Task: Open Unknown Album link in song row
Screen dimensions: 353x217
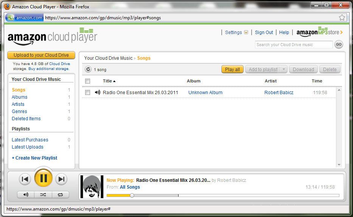Action: pyautogui.click(x=205, y=92)
